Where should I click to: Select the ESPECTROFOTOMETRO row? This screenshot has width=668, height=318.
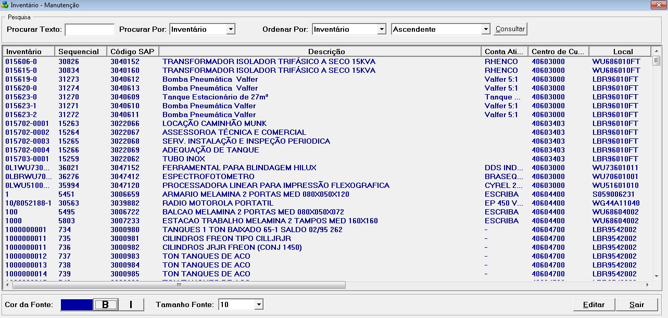[x=208, y=176]
